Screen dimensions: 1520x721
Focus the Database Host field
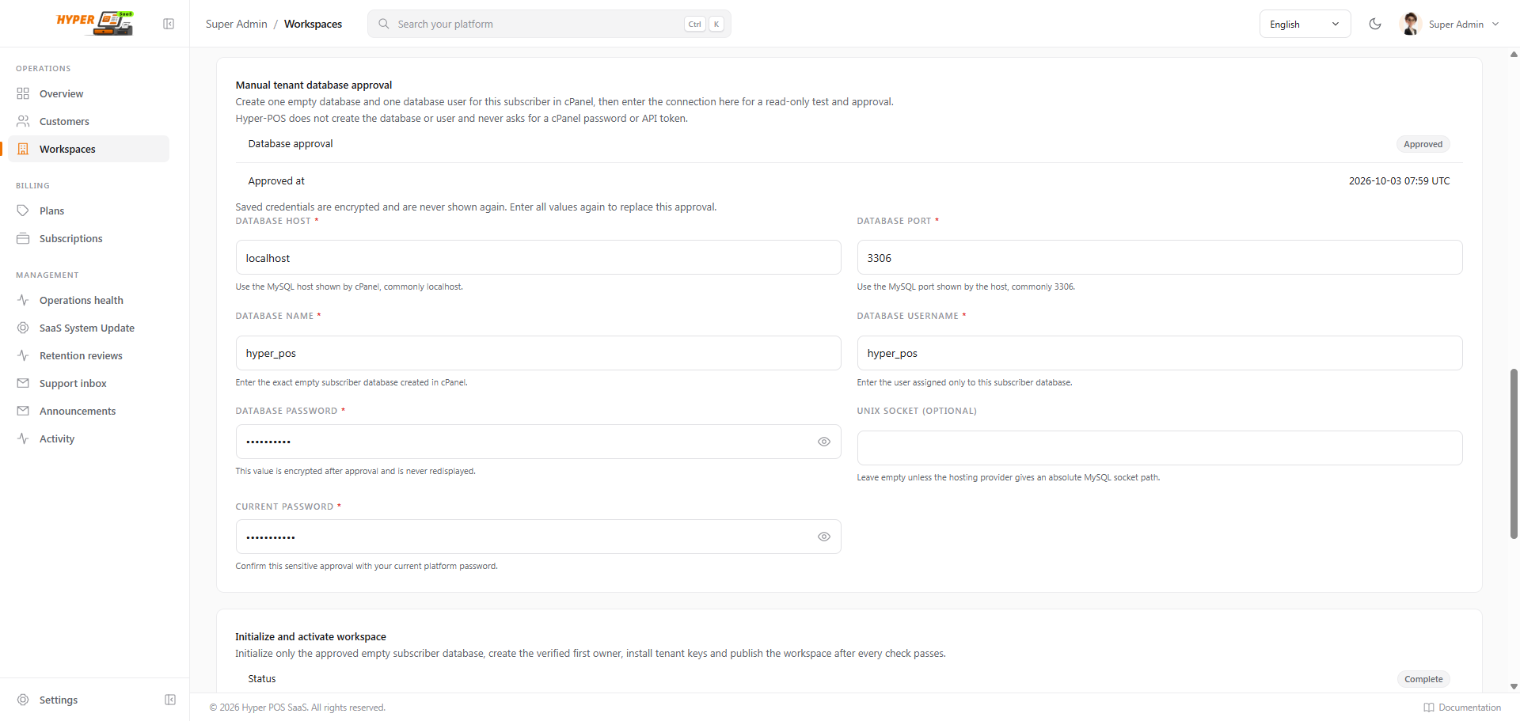(538, 257)
